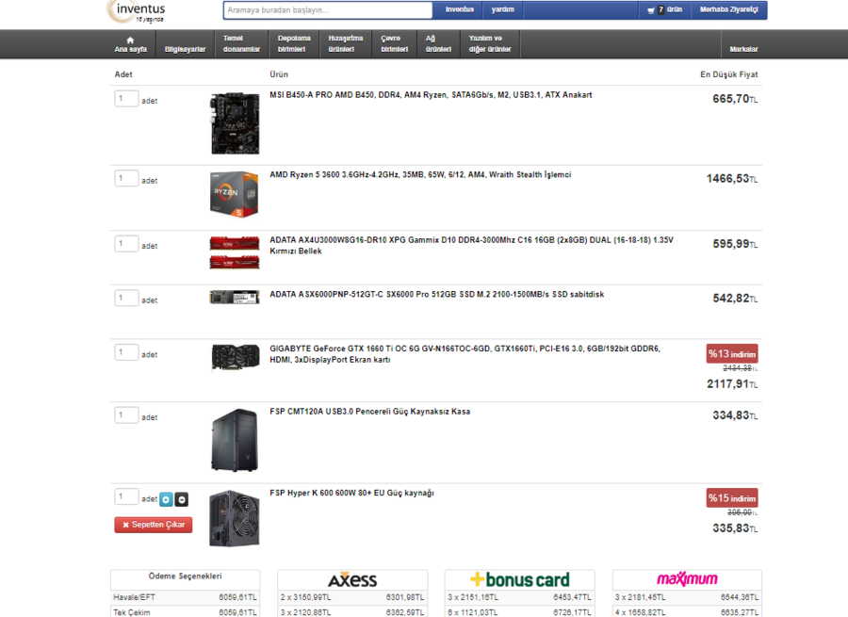Open AMD Ryzen 5 3600 İşlemci product title
The height and width of the screenshot is (617, 848).
pos(420,174)
